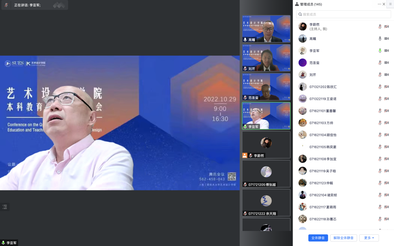Image resolution: width=394 pixels, height=246 pixels.
Task: Close the member management panel
Action: (384, 4)
